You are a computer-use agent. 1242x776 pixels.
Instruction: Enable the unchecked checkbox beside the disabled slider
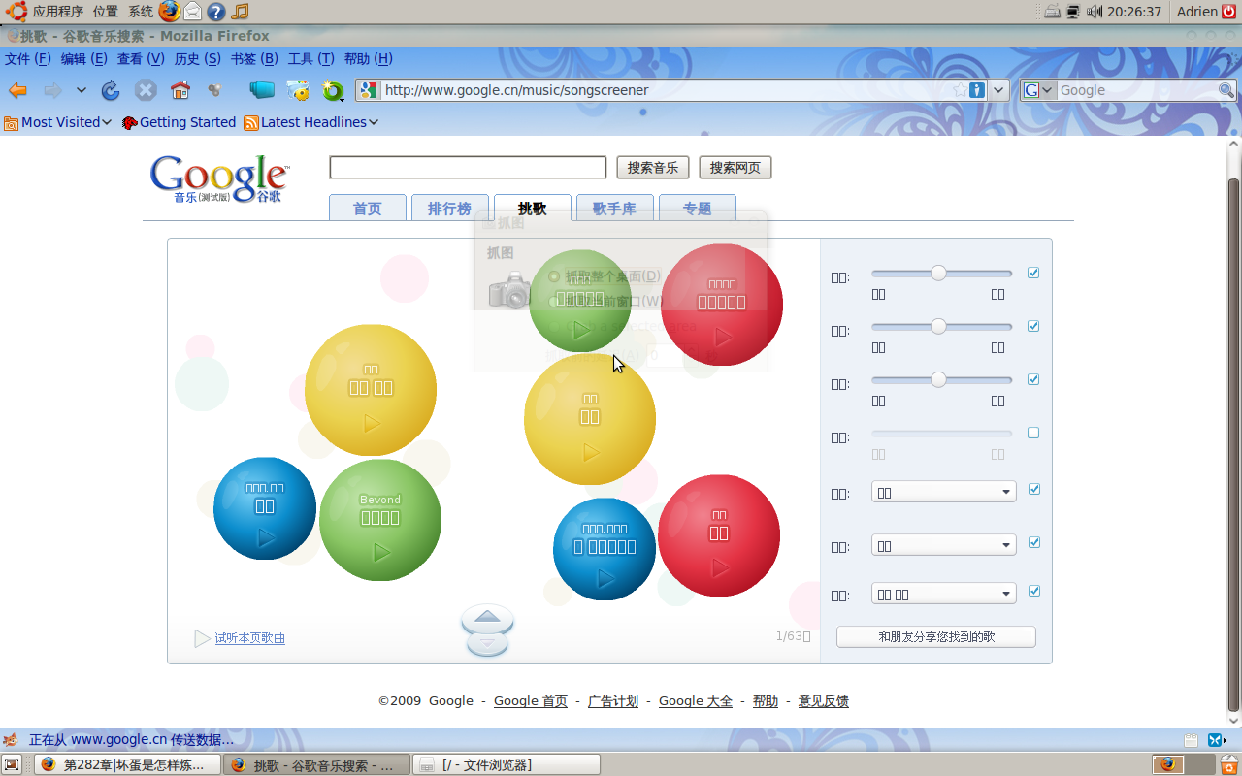click(1033, 433)
